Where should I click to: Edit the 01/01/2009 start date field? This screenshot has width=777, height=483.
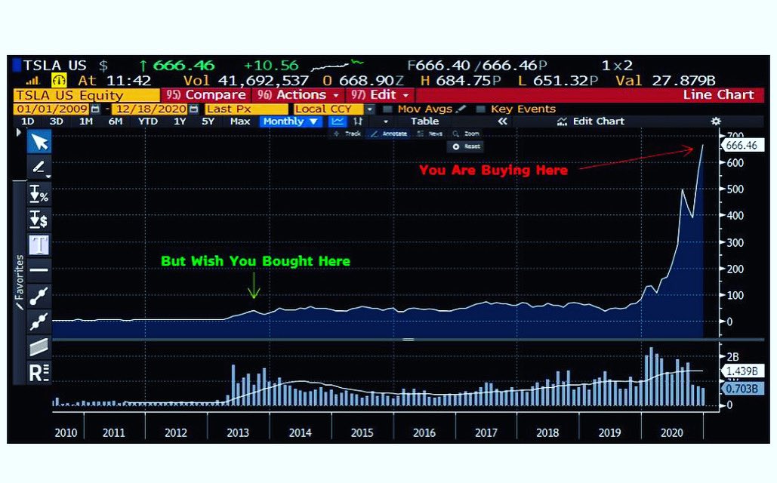(x=52, y=109)
